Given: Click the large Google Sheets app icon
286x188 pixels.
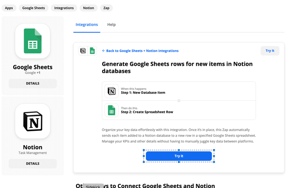Looking at the screenshot, I should pos(33,41).
